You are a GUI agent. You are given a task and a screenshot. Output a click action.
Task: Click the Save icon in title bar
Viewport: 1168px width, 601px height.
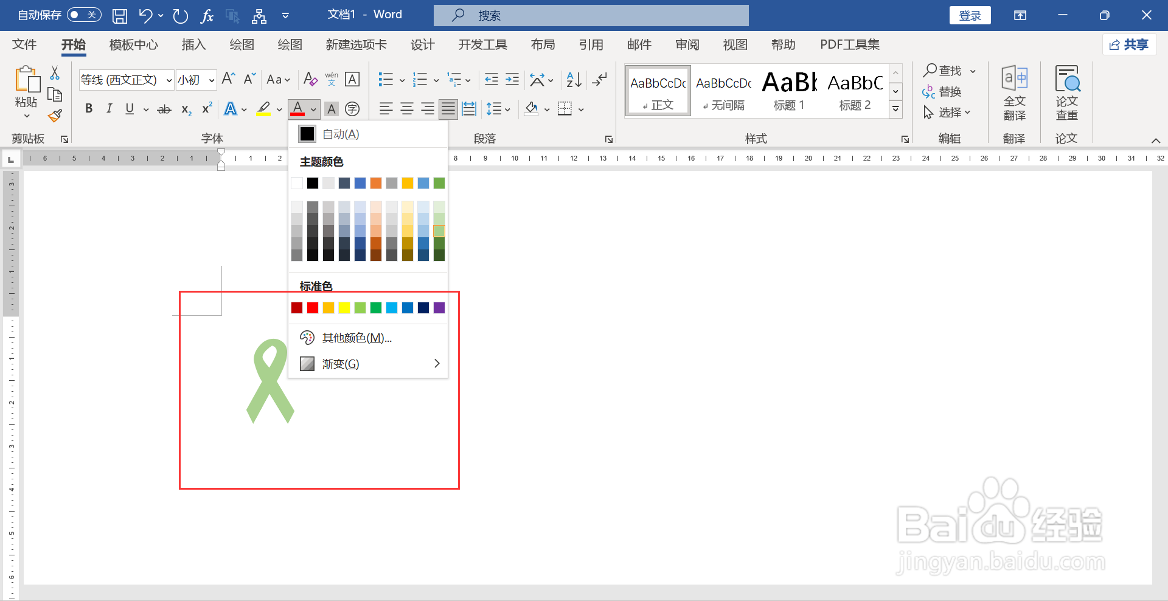pyautogui.click(x=120, y=16)
